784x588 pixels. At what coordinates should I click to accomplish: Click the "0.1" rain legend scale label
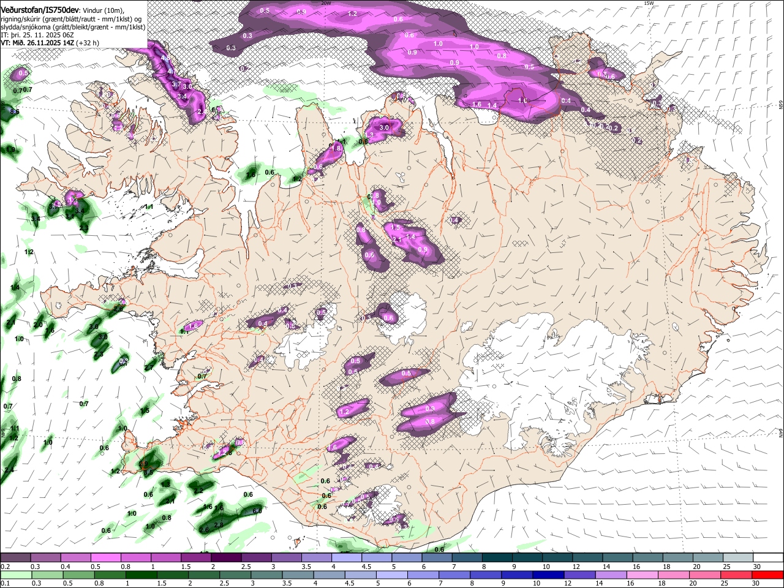(5, 584)
